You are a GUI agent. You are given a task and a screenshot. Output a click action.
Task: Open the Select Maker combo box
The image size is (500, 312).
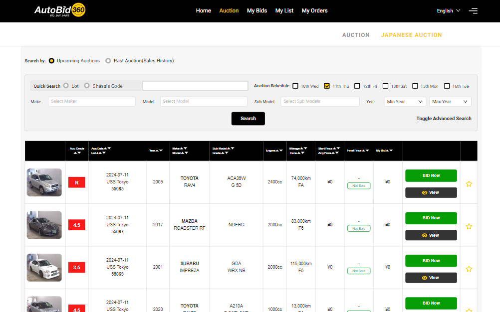91,101
